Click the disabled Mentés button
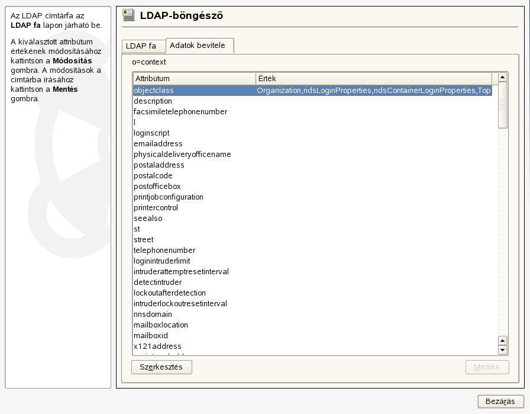 487,367
